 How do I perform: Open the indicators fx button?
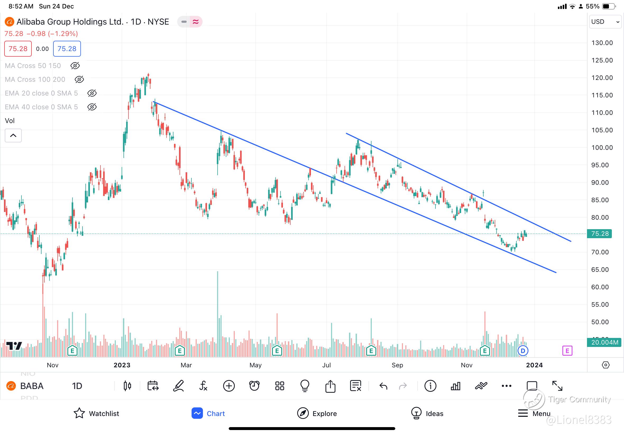point(203,386)
